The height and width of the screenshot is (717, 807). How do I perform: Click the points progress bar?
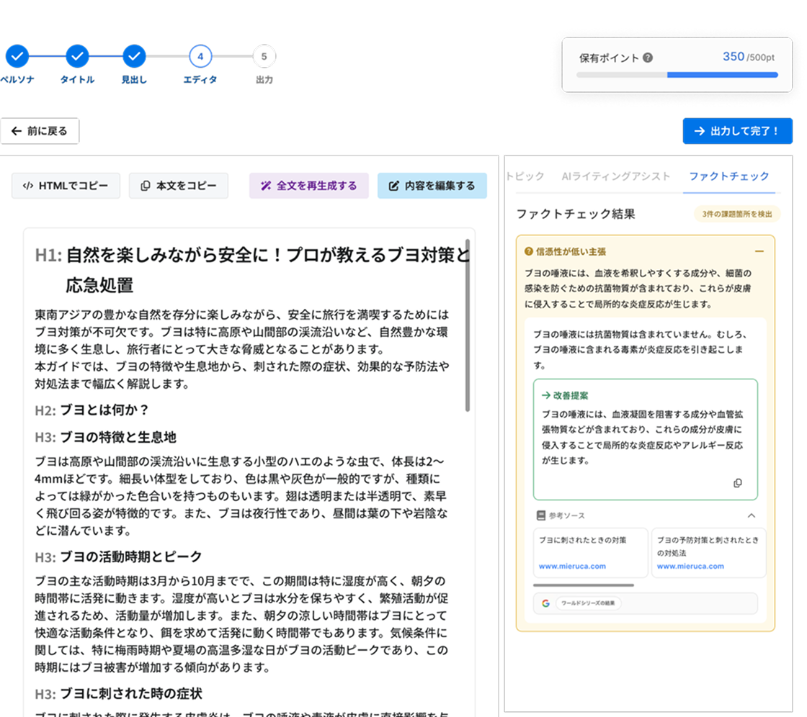677,74
